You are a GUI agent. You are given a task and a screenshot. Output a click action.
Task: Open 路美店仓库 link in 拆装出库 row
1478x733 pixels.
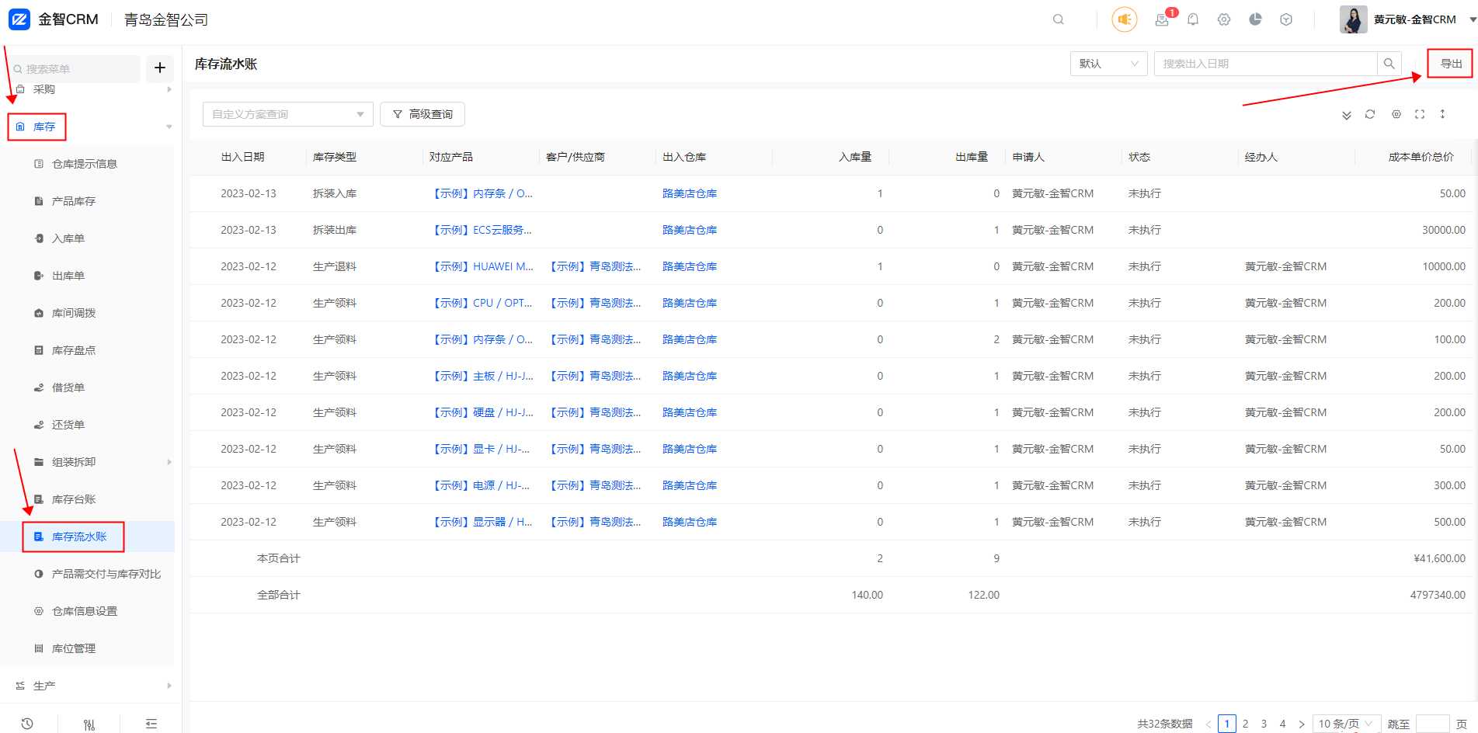pyautogui.click(x=690, y=230)
